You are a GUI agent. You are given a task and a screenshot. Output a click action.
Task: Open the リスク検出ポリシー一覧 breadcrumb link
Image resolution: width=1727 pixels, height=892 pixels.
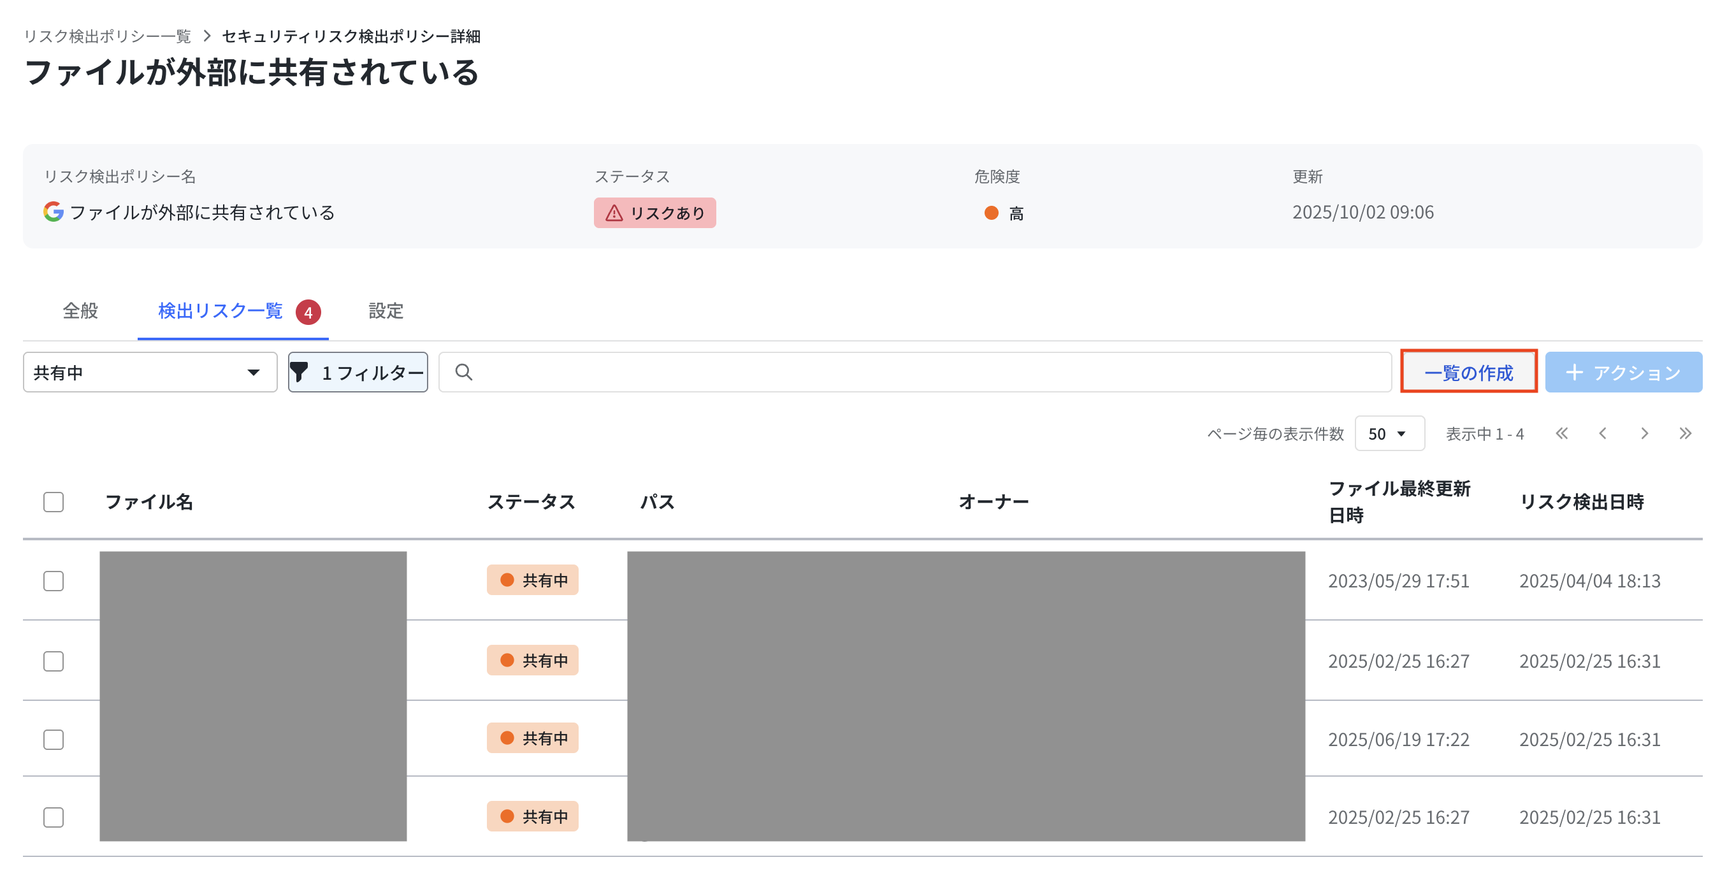(108, 36)
